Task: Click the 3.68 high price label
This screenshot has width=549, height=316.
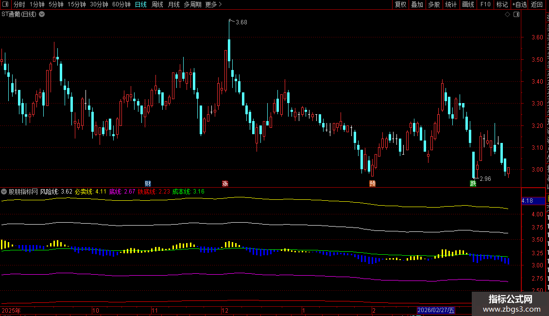Action: tap(241, 22)
